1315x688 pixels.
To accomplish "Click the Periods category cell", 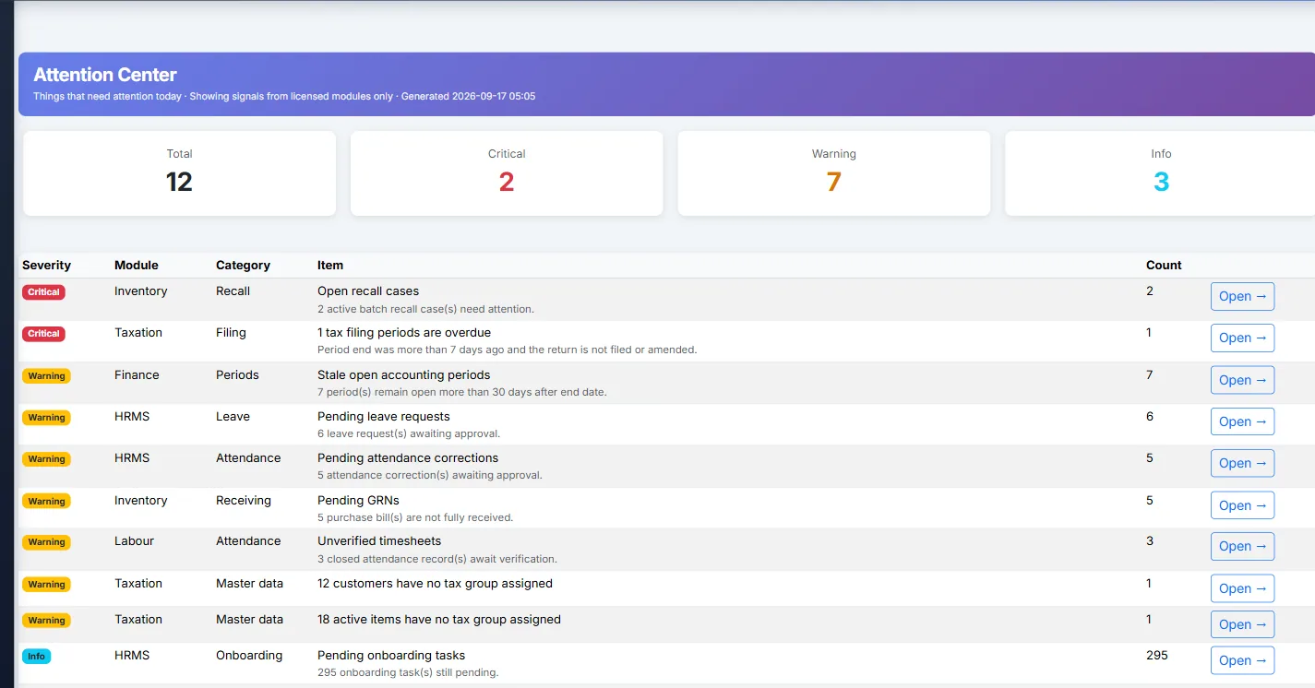I will click(x=237, y=374).
